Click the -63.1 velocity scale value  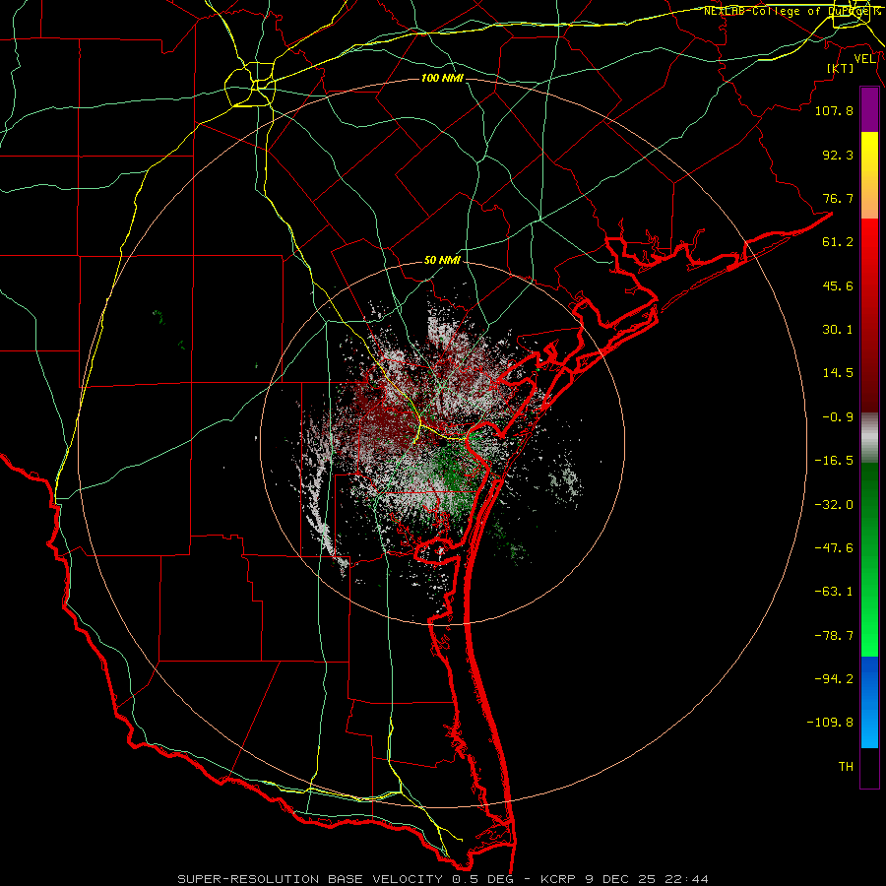(x=834, y=592)
